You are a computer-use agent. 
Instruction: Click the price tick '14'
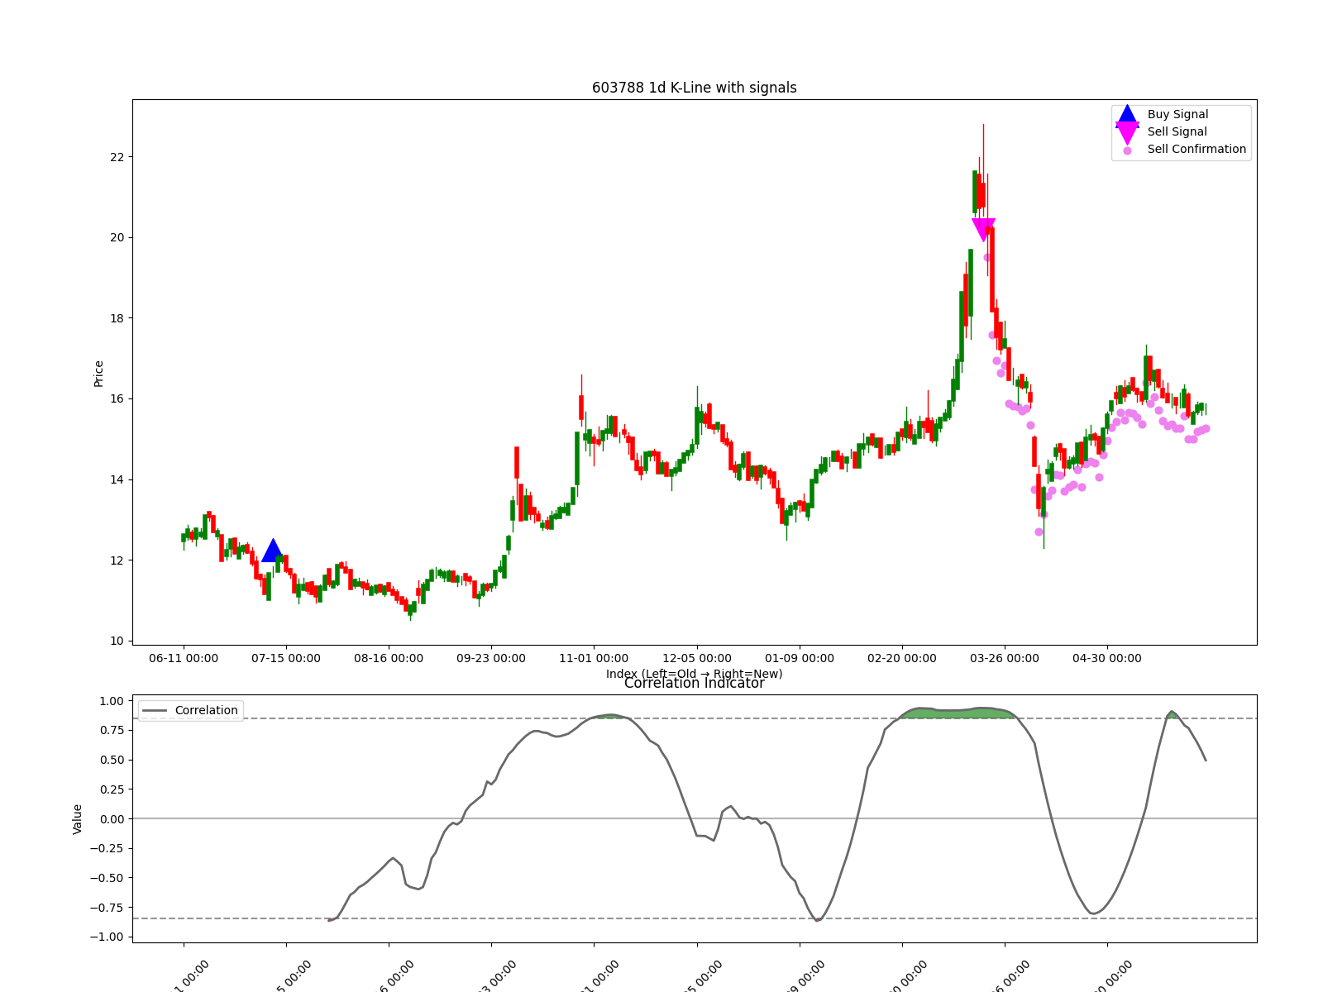tap(117, 479)
